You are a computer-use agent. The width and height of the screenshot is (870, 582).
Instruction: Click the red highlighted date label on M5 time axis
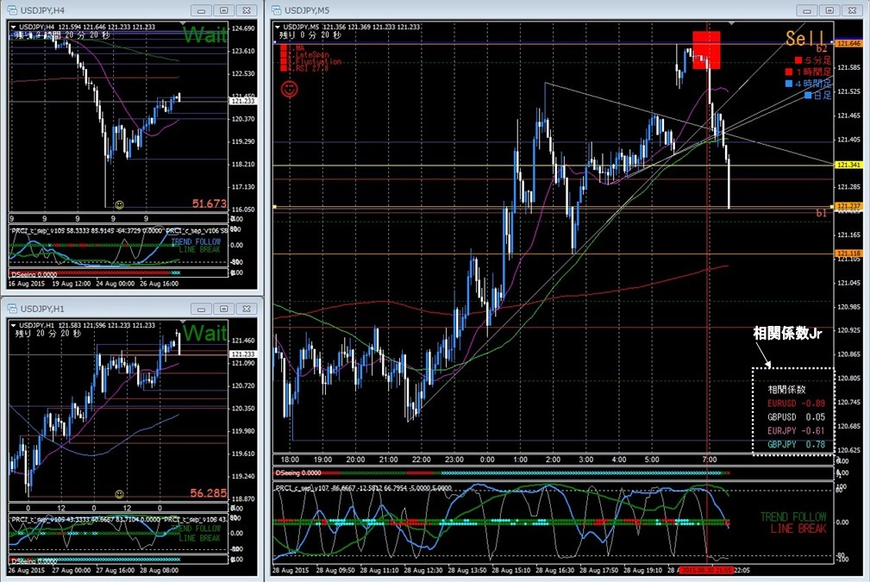coord(706,570)
